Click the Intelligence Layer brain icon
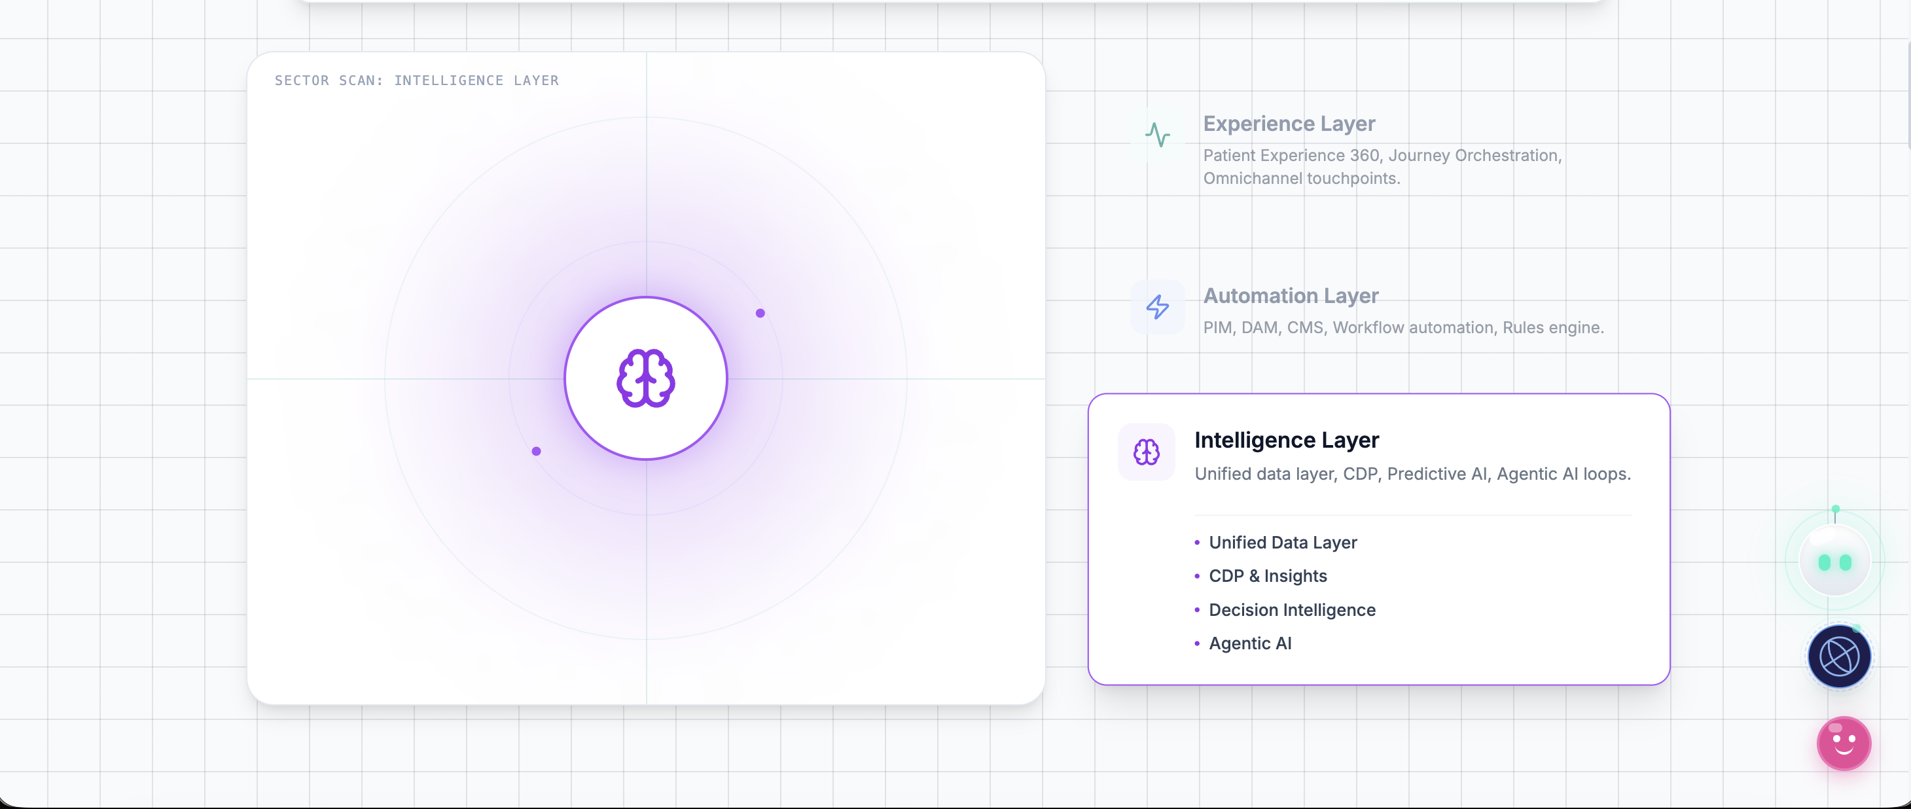The height and width of the screenshot is (809, 1911). 1146,452
